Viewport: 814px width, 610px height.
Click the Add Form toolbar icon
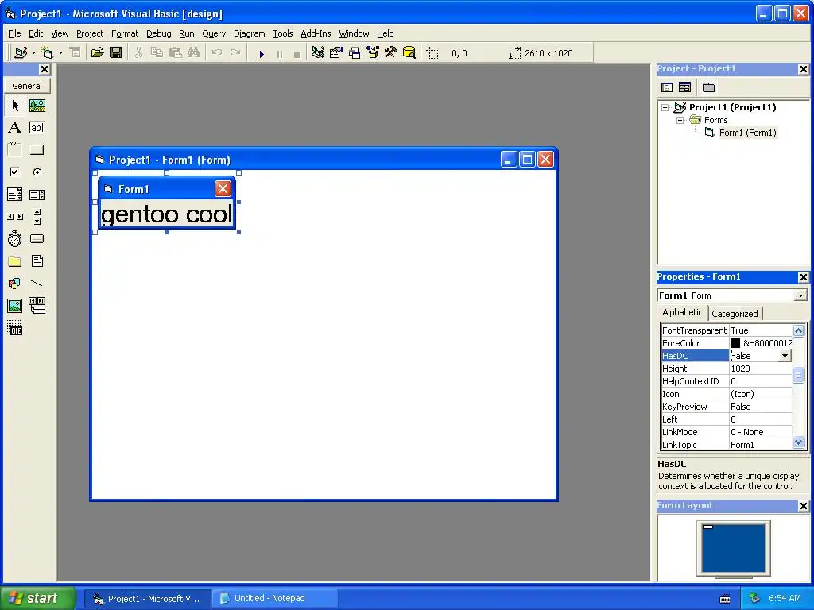coord(47,53)
